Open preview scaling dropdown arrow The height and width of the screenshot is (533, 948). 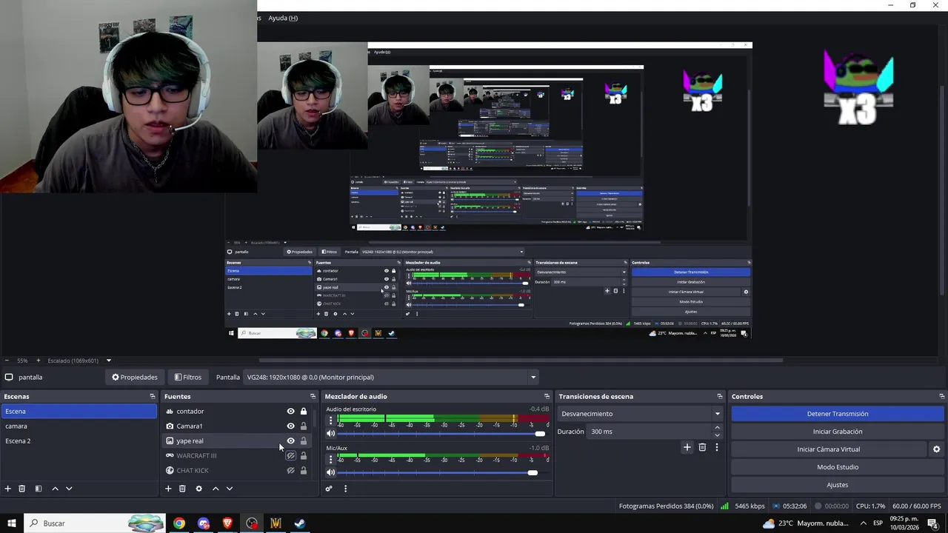(108, 361)
